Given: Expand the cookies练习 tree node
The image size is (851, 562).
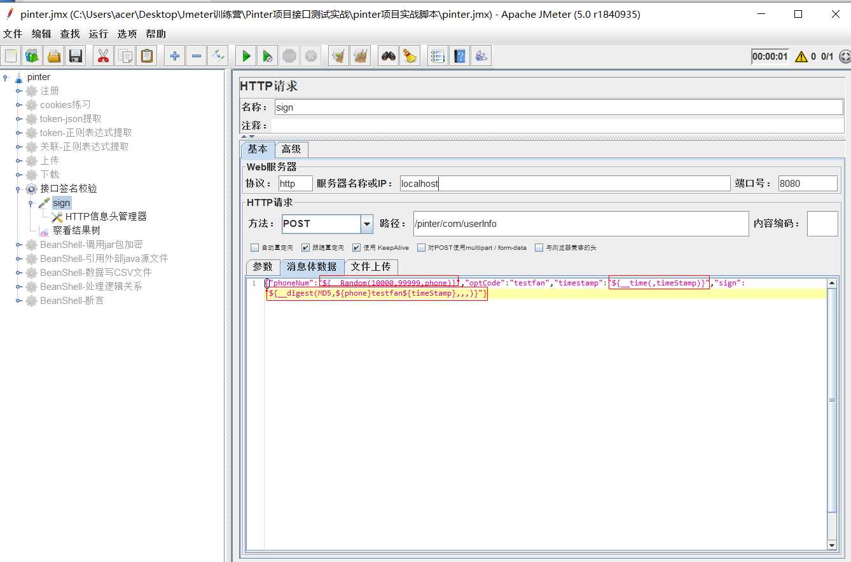Looking at the screenshot, I should (19, 105).
